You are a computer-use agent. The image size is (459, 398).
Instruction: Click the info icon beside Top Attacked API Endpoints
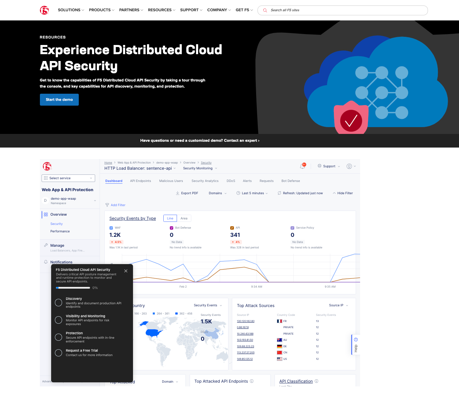click(252, 381)
